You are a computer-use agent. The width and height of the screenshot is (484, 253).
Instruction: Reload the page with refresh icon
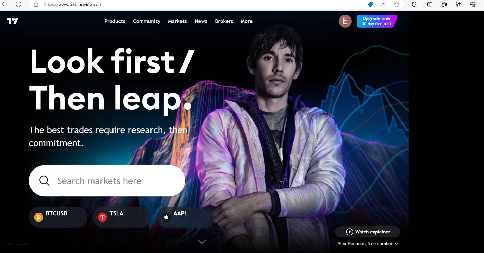click(x=18, y=4)
